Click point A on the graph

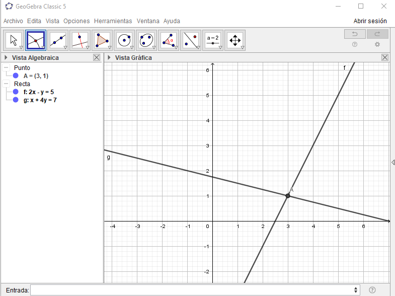pyautogui.click(x=288, y=196)
